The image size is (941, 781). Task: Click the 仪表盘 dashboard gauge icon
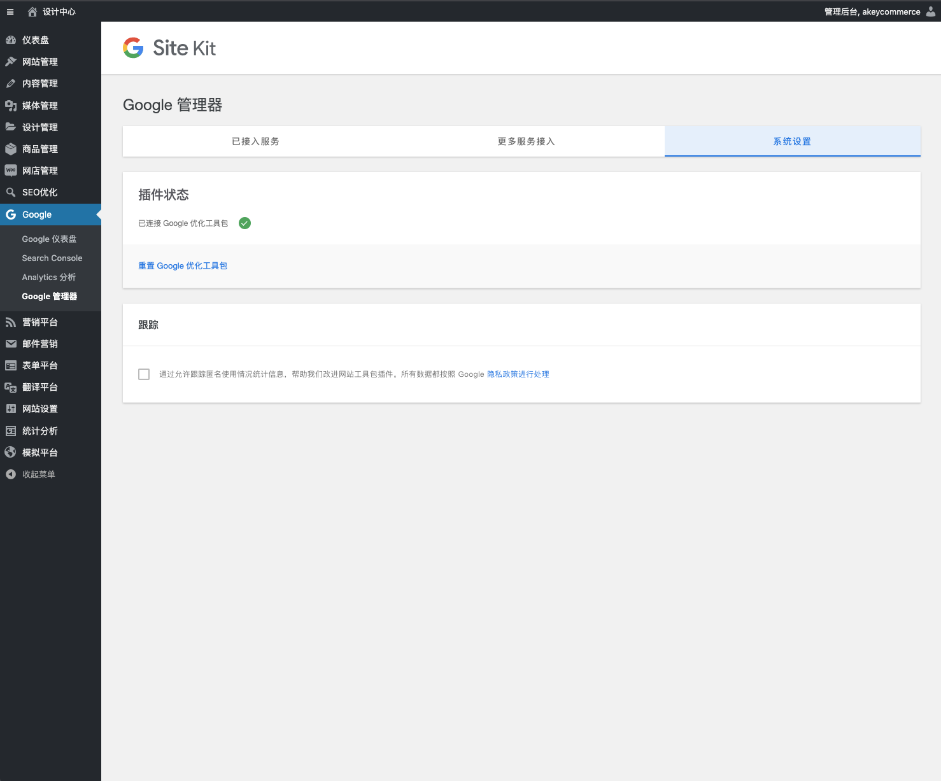(x=11, y=40)
